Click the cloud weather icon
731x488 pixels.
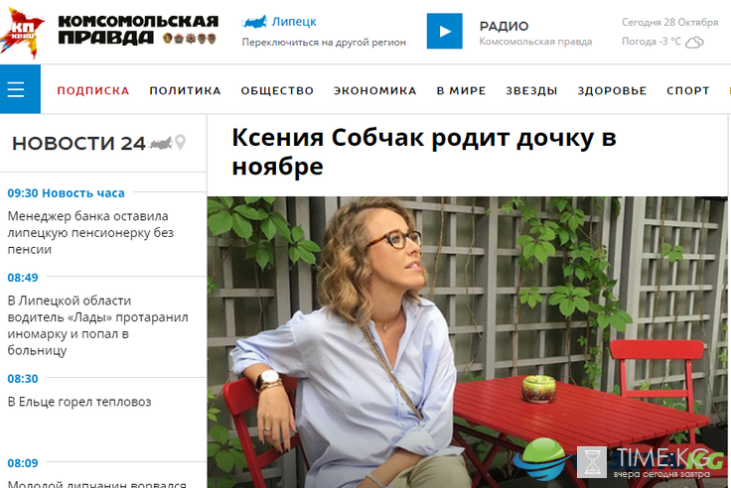pyautogui.click(x=694, y=43)
